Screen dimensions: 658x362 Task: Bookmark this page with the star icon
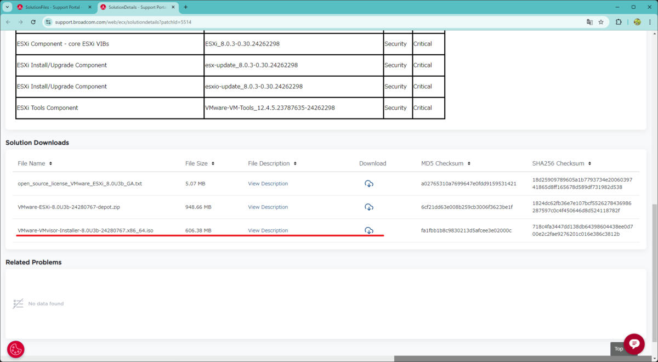[601, 22]
